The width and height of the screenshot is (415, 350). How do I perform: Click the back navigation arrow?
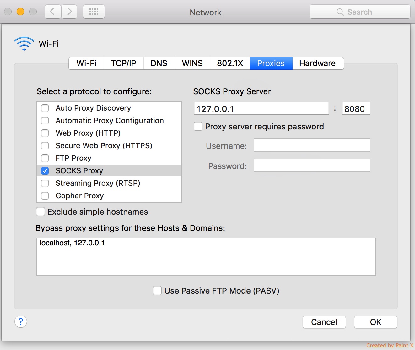click(53, 12)
